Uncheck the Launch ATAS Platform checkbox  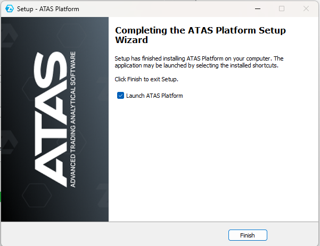[120, 95]
